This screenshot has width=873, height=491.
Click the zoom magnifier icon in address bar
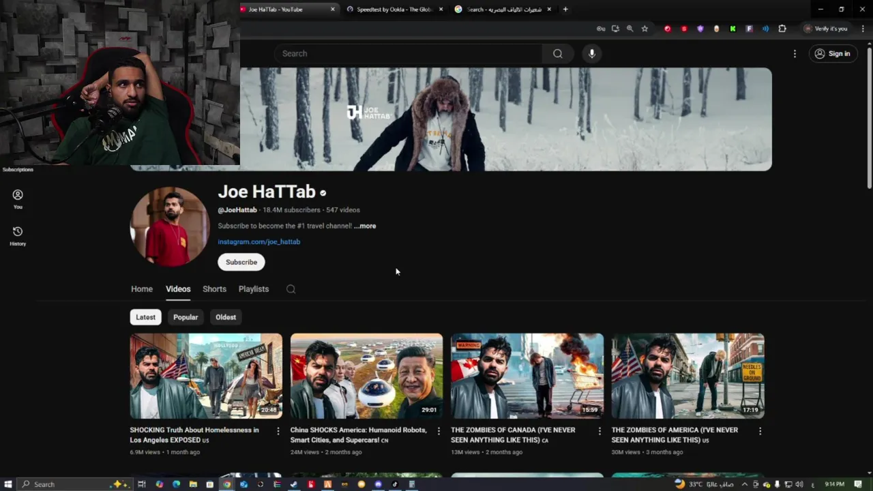pyautogui.click(x=630, y=29)
